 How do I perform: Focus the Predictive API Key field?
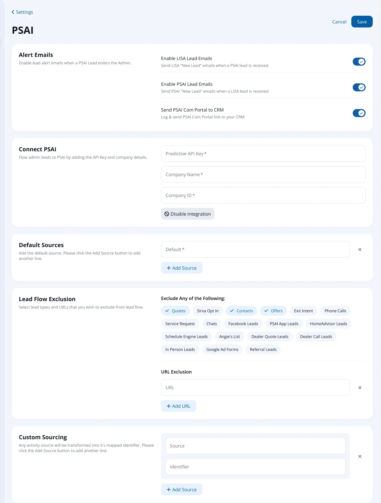click(x=263, y=154)
